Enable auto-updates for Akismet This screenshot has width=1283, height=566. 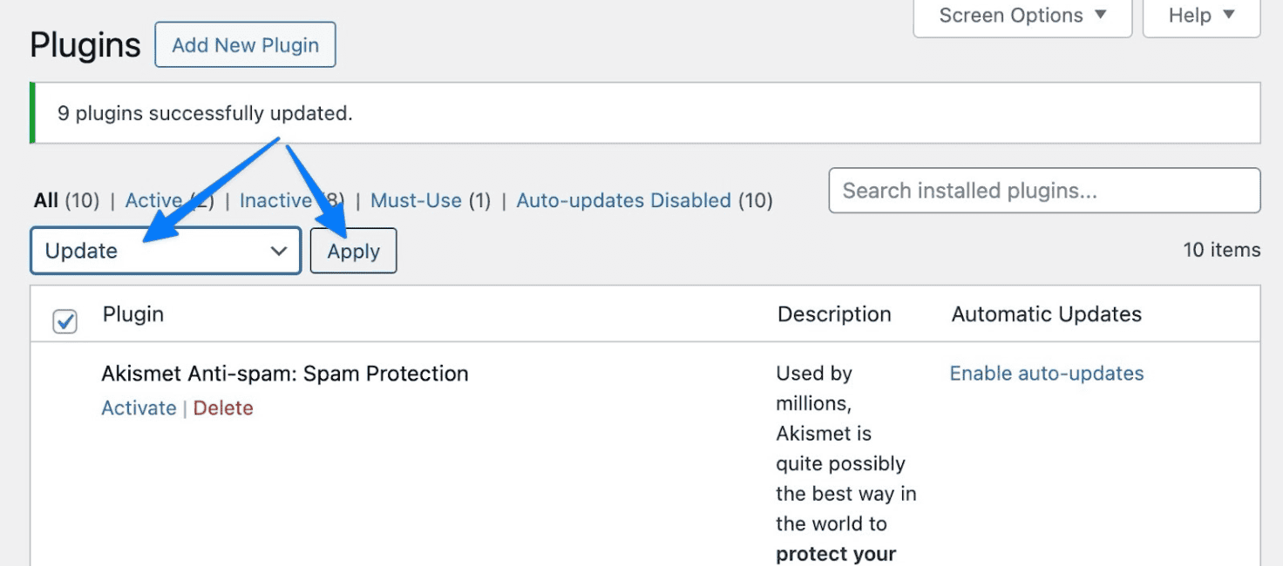point(1046,374)
